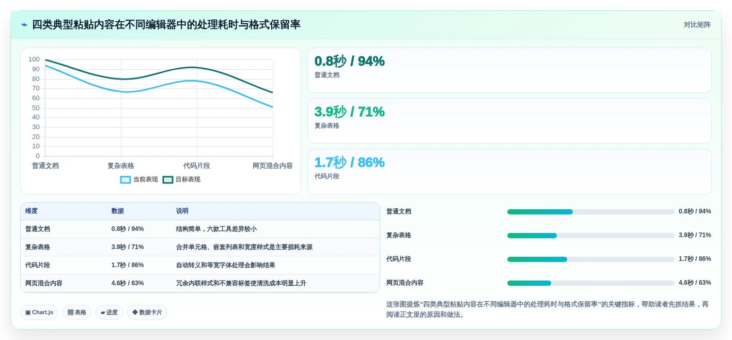Click the 3.9秒 / 71% table cell
Screen dimensions: 732x340
[128, 247]
